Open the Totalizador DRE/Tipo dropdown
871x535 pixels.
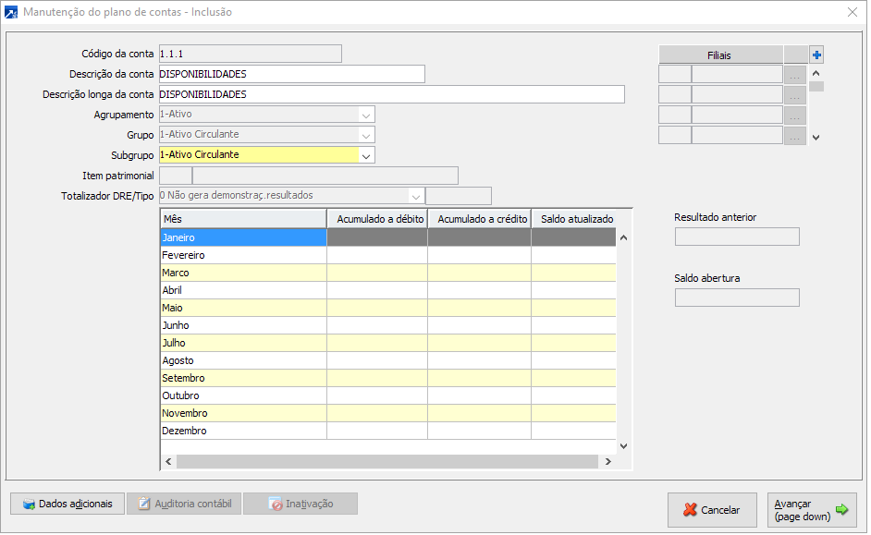click(x=415, y=196)
